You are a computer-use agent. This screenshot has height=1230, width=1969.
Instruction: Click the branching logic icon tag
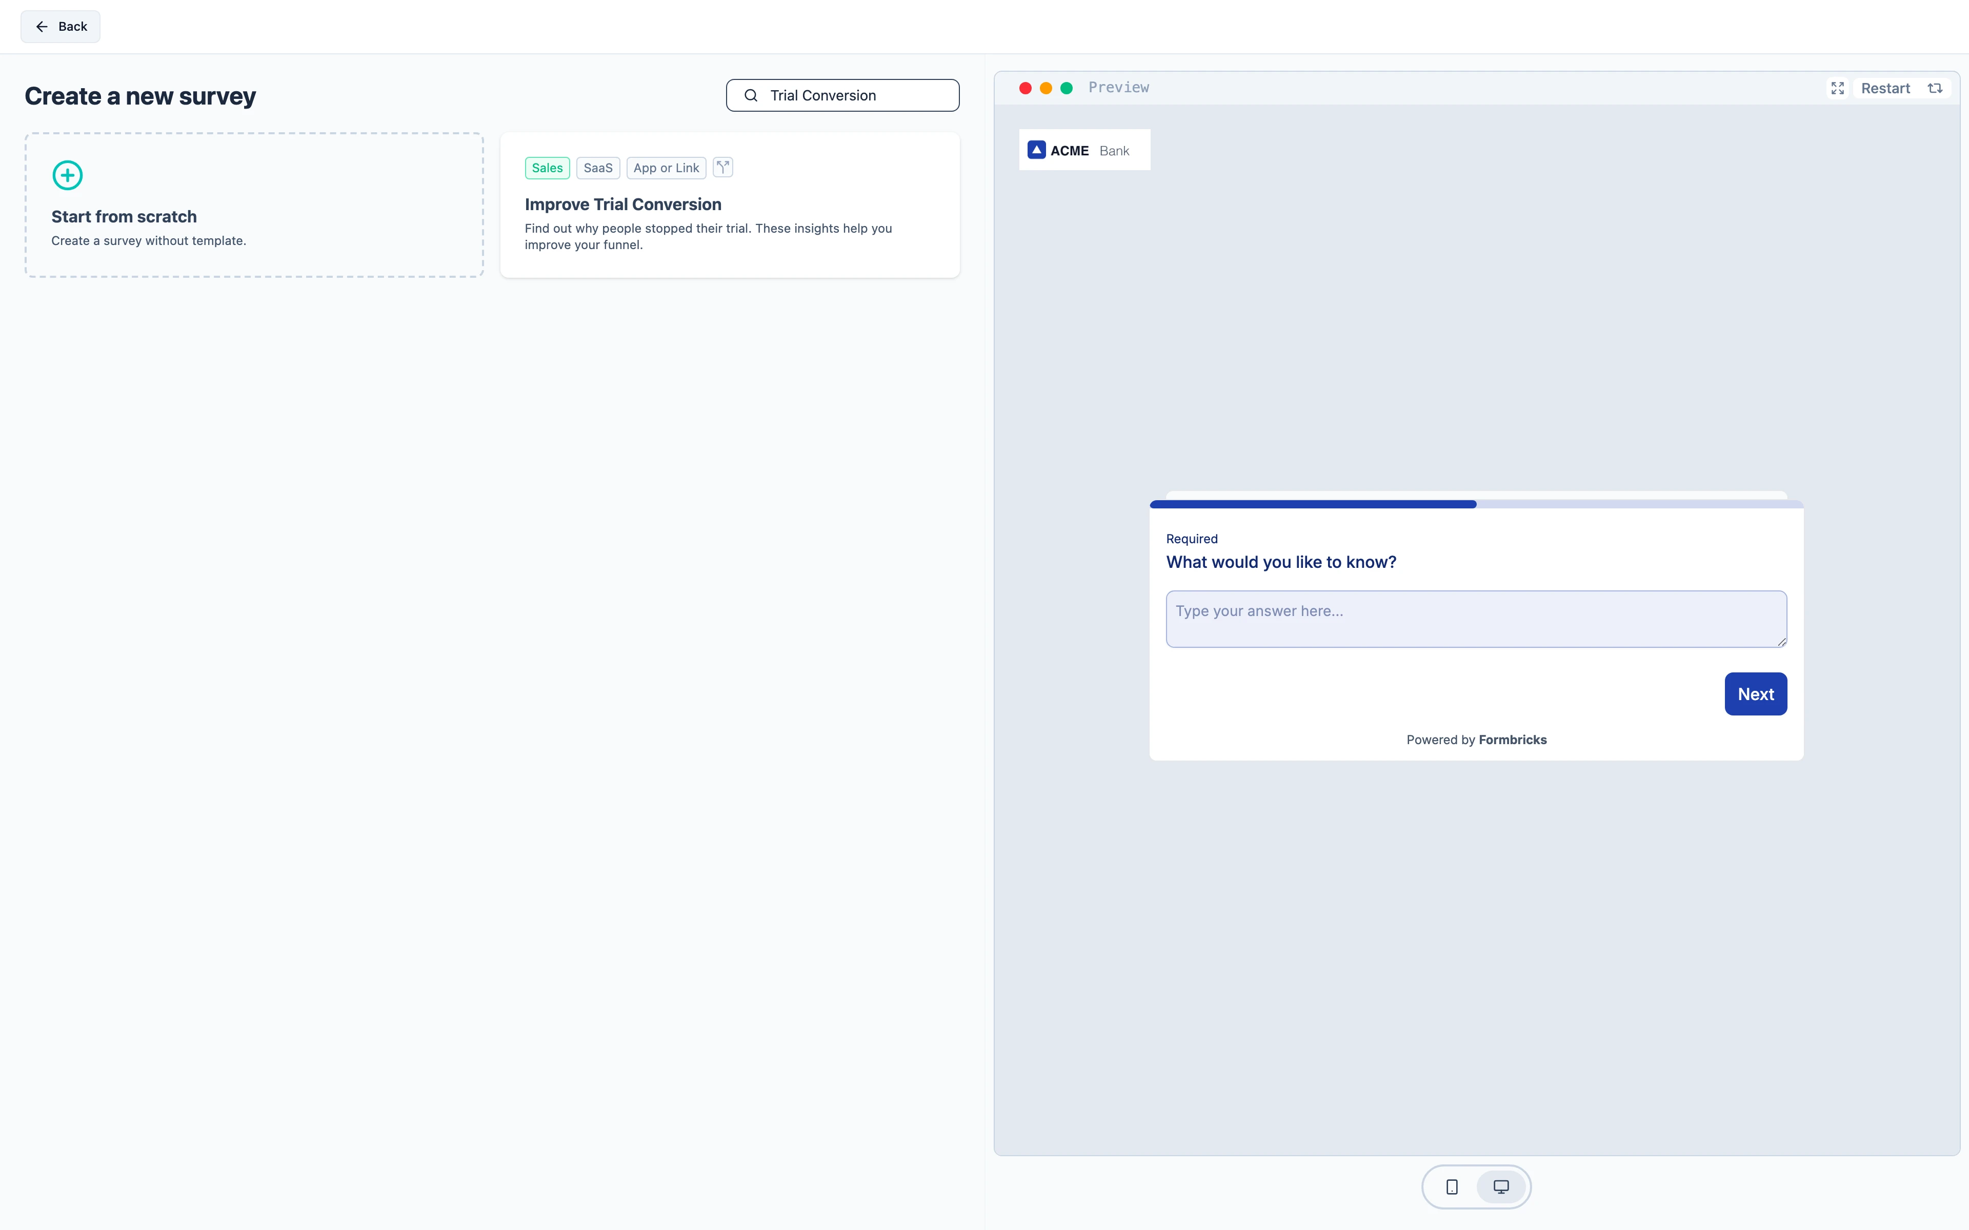(x=722, y=168)
